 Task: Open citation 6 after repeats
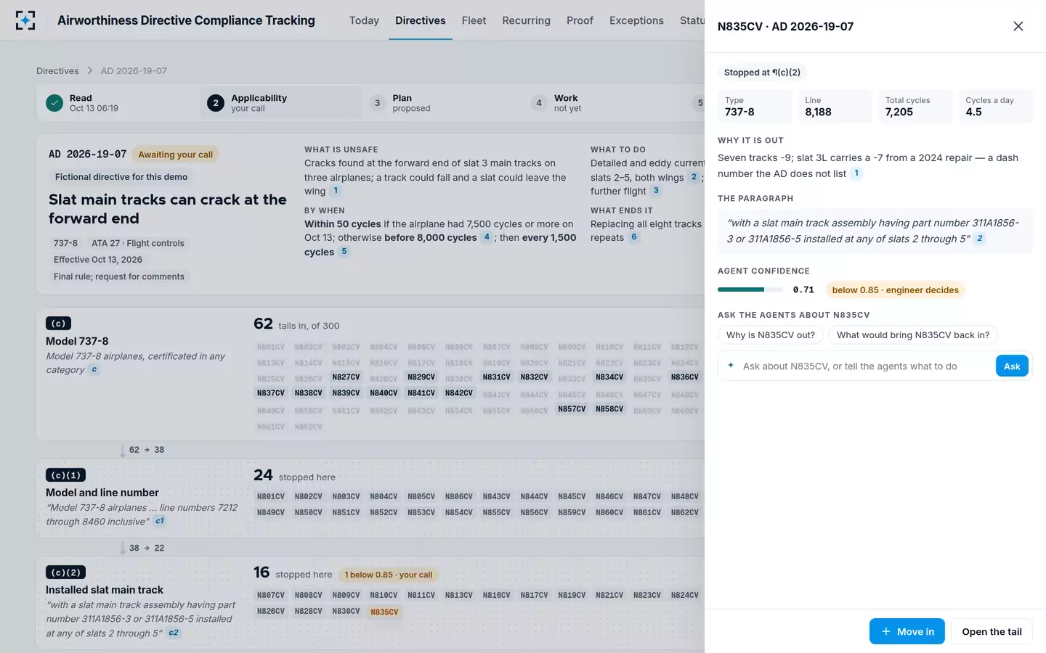click(634, 237)
